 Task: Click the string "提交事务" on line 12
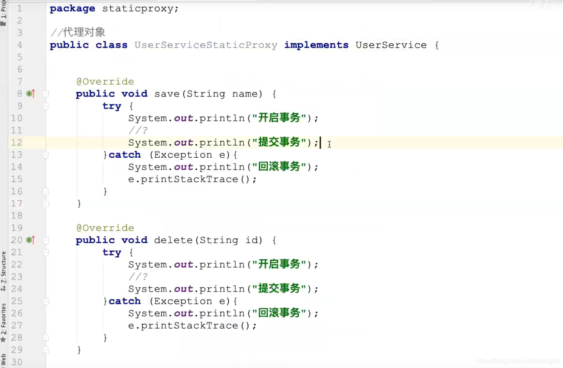pyautogui.click(x=279, y=142)
